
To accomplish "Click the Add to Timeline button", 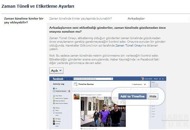I will [x=132, y=96].
